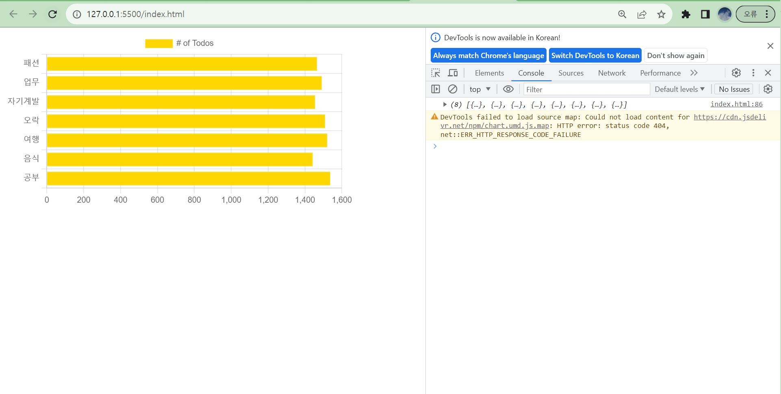
Task: Go forward with the browser forward arrow
Action: (33, 14)
